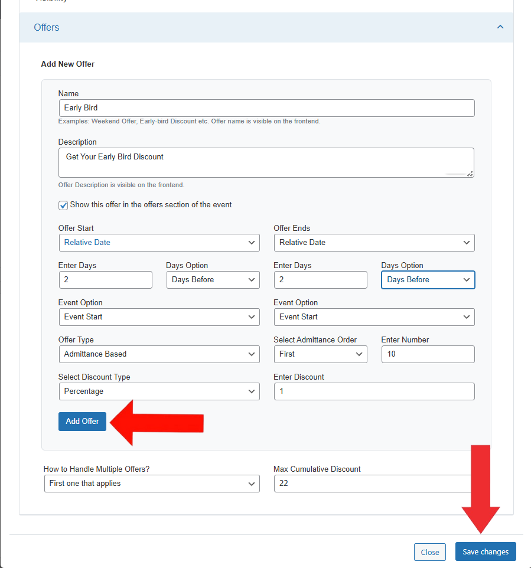
Task: Edit the offer Name field
Action: point(266,108)
